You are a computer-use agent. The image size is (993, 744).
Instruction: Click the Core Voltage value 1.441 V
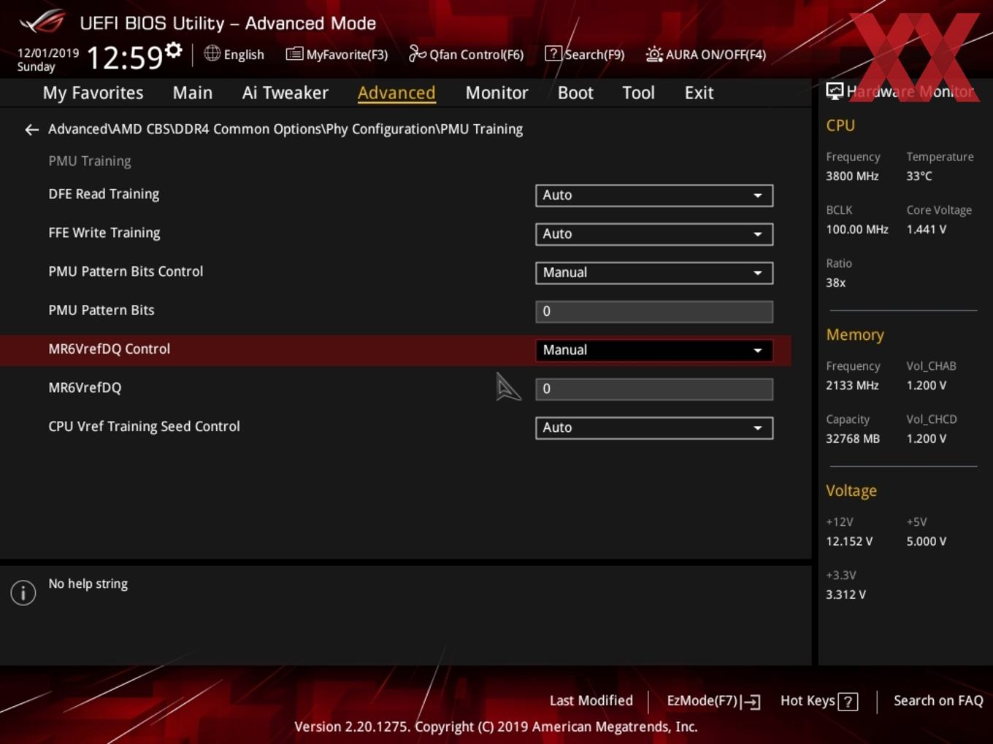click(927, 229)
